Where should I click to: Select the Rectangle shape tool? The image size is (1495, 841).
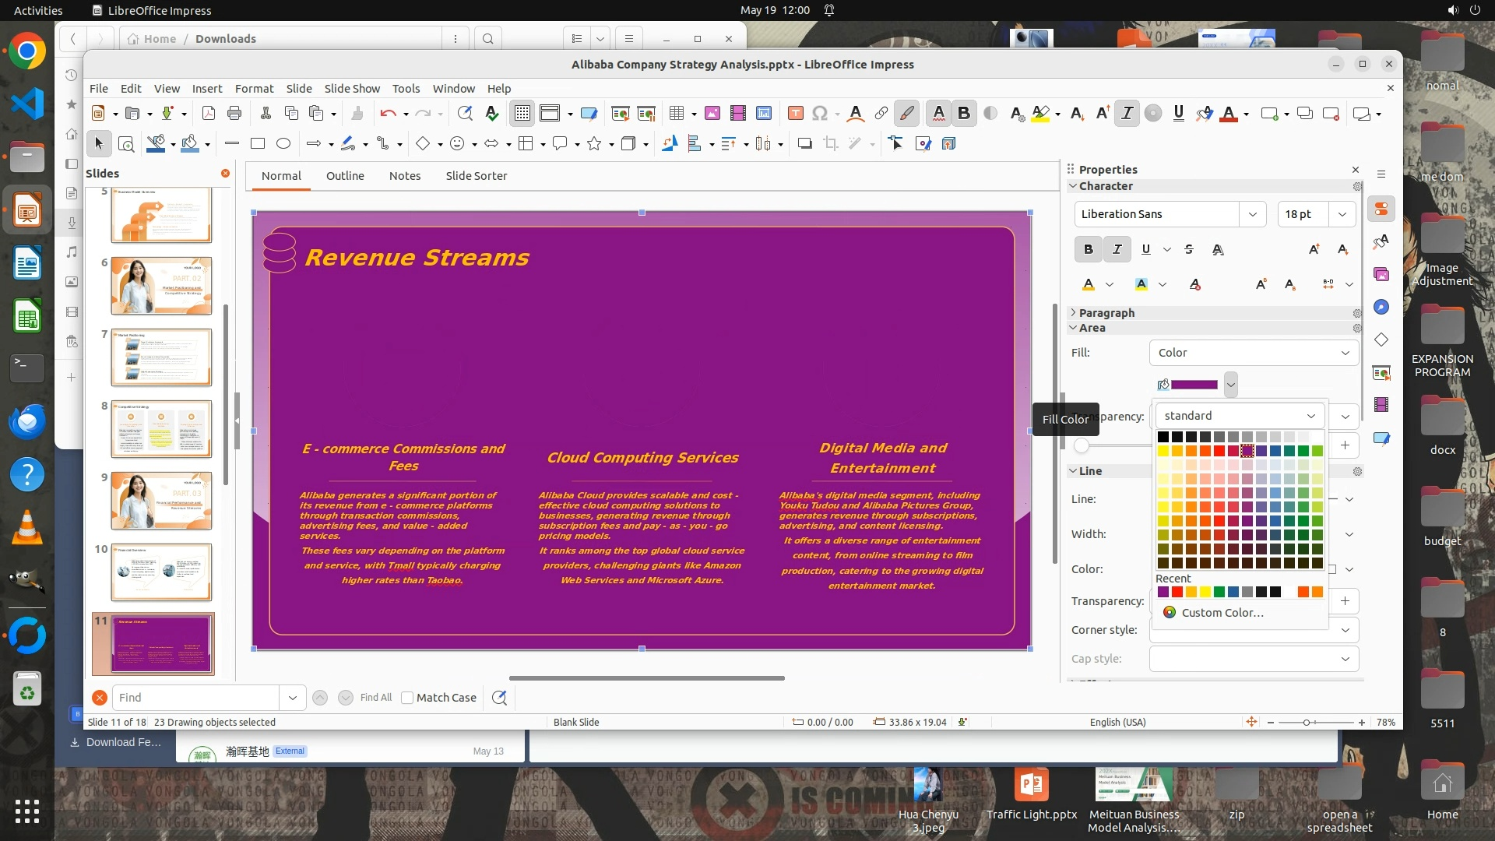[258, 143]
